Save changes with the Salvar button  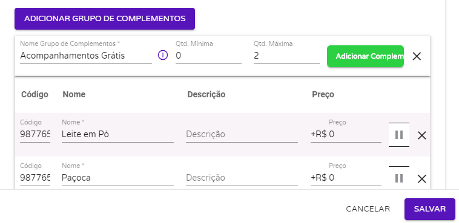click(430, 209)
